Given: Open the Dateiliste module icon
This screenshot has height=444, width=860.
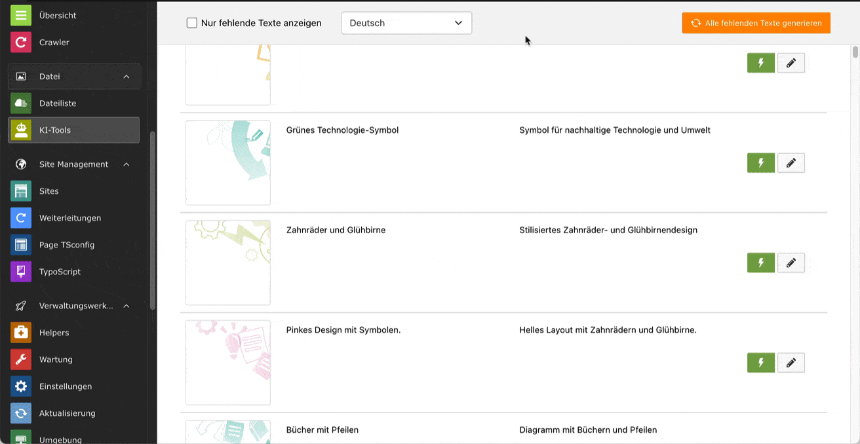Looking at the screenshot, I should coord(21,103).
